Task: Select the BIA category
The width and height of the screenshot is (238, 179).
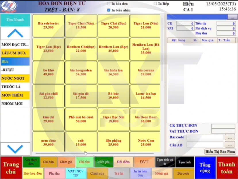Action: (x=15, y=61)
